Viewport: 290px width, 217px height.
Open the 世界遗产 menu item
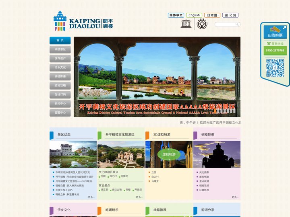click(60, 59)
